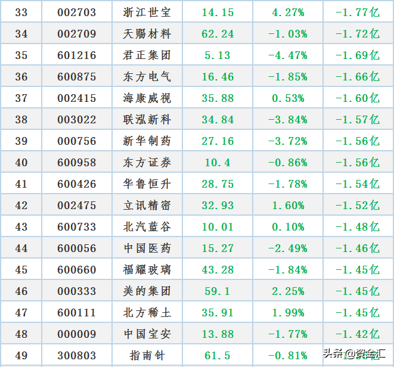Select stock code 600111
Screen dimensions: 394x367
(x=77, y=313)
